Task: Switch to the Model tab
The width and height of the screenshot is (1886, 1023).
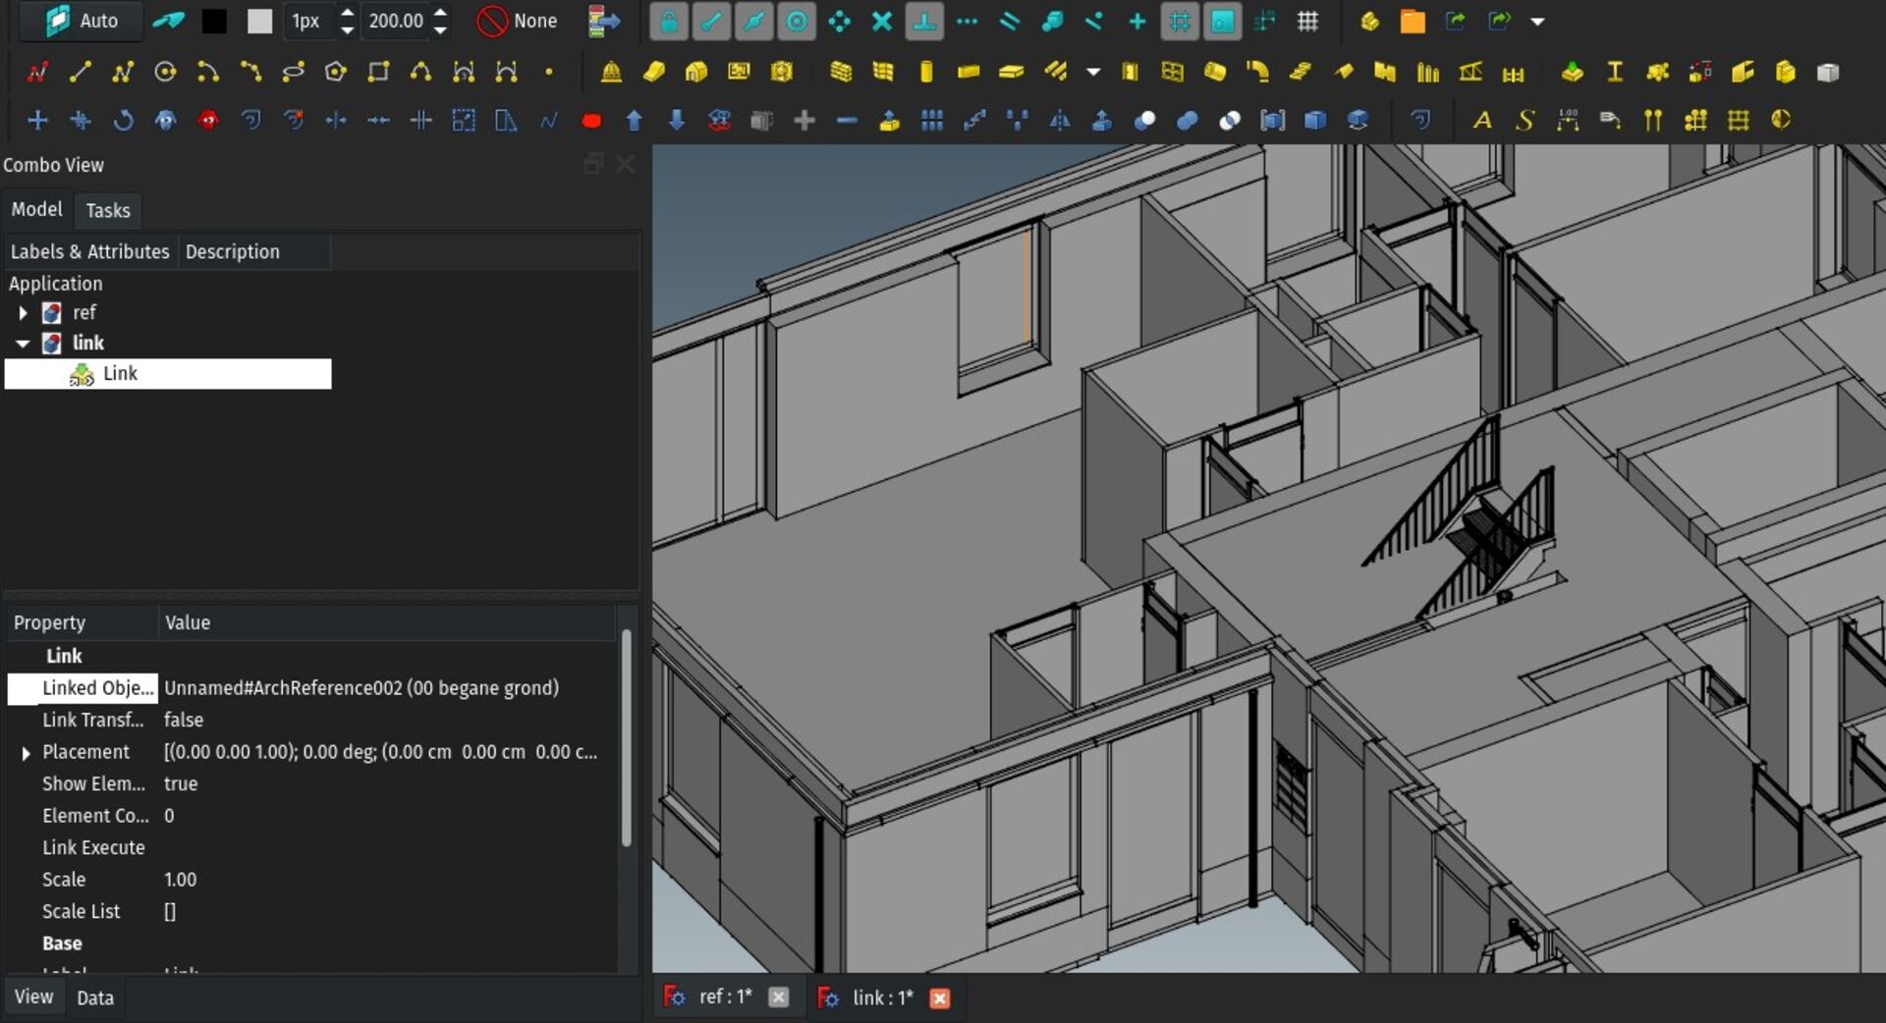Action: coord(36,209)
